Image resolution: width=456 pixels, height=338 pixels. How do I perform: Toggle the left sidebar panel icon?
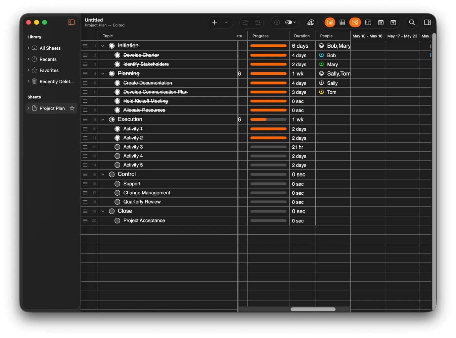(71, 22)
